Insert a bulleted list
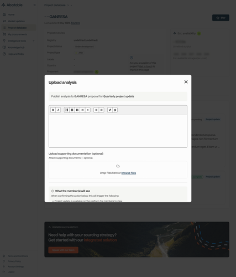This screenshot has width=236, height=277. (x=96, y=110)
